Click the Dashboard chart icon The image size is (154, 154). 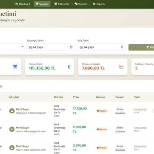click(x=17, y=4)
